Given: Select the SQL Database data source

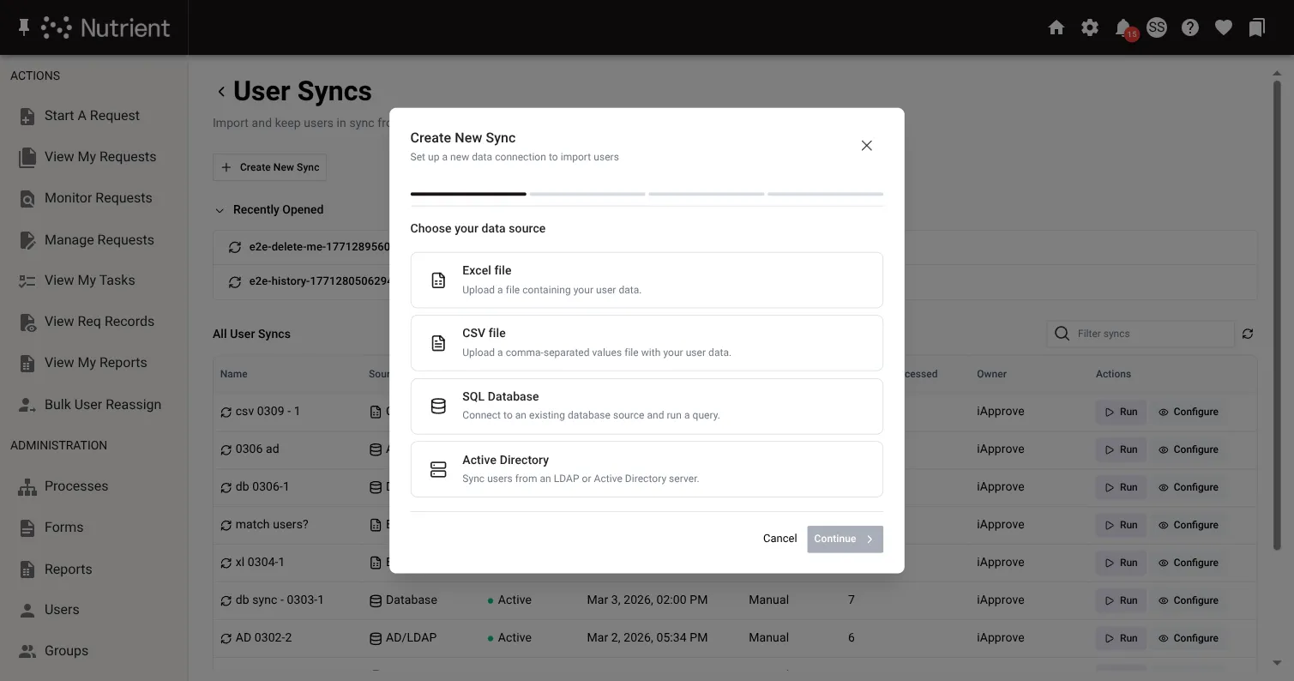Looking at the screenshot, I should point(647,407).
